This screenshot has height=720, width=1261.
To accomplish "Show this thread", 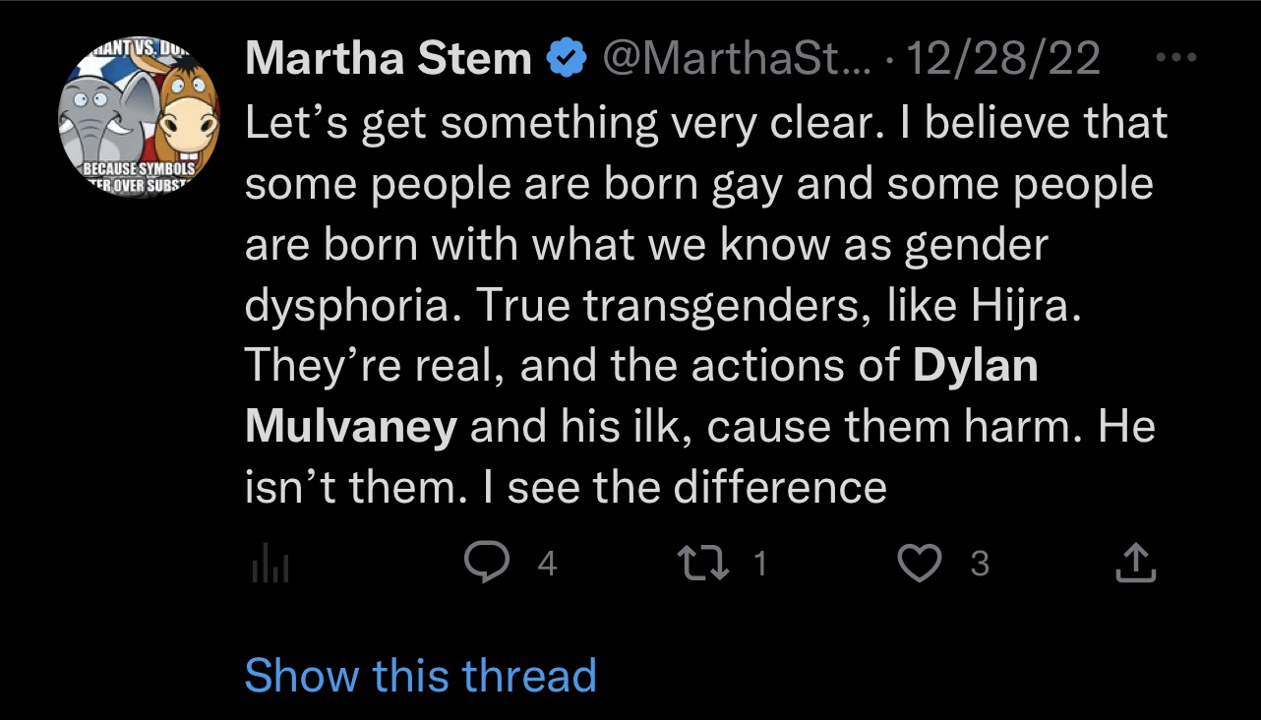I will [x=420, y=676].
